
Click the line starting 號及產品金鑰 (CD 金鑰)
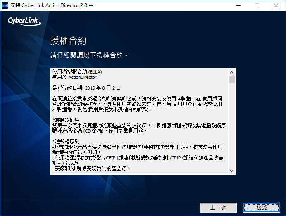pos(100,131)
